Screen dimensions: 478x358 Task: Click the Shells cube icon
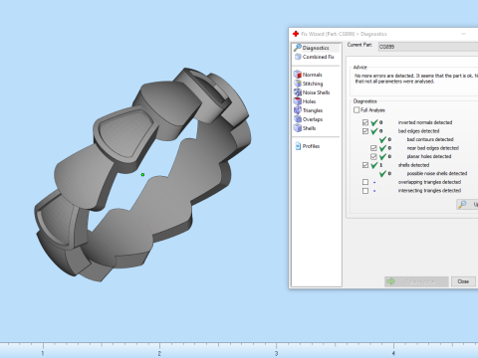[x=298, y=128]
